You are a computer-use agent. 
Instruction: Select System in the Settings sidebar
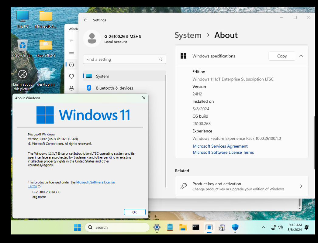125,76
